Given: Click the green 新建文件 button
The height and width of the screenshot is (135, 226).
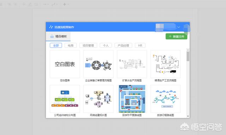Looking at the screenshot, I should point(177,36).
